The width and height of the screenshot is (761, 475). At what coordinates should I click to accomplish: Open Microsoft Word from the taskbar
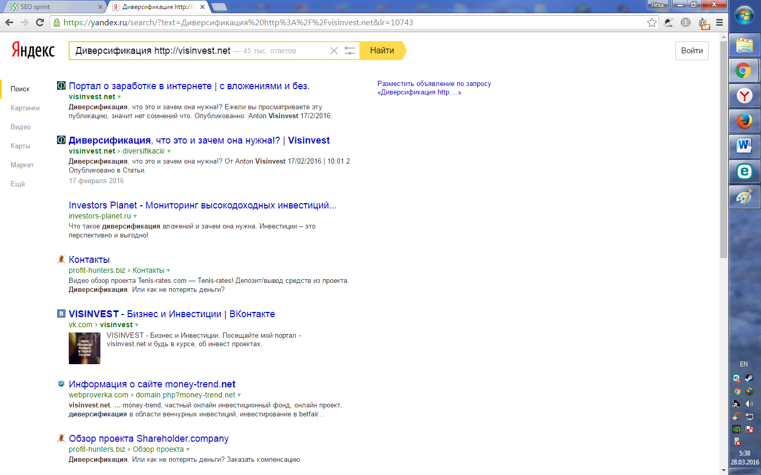pos(744,146)
